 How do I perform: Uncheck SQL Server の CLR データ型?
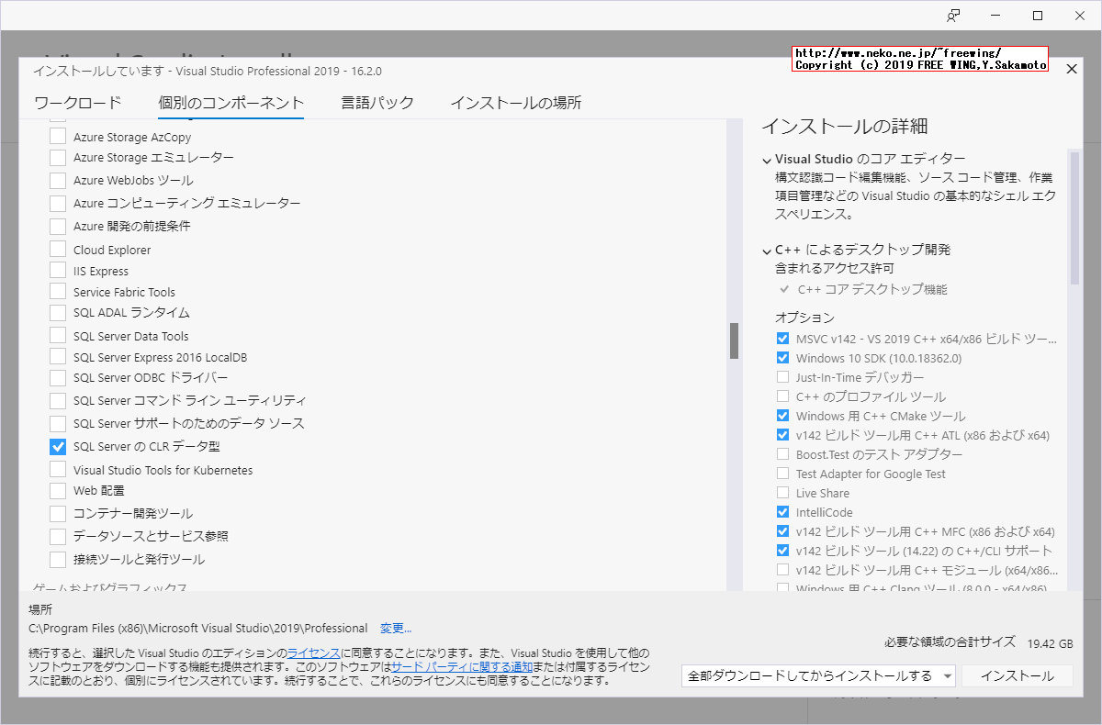click(58, 446)
